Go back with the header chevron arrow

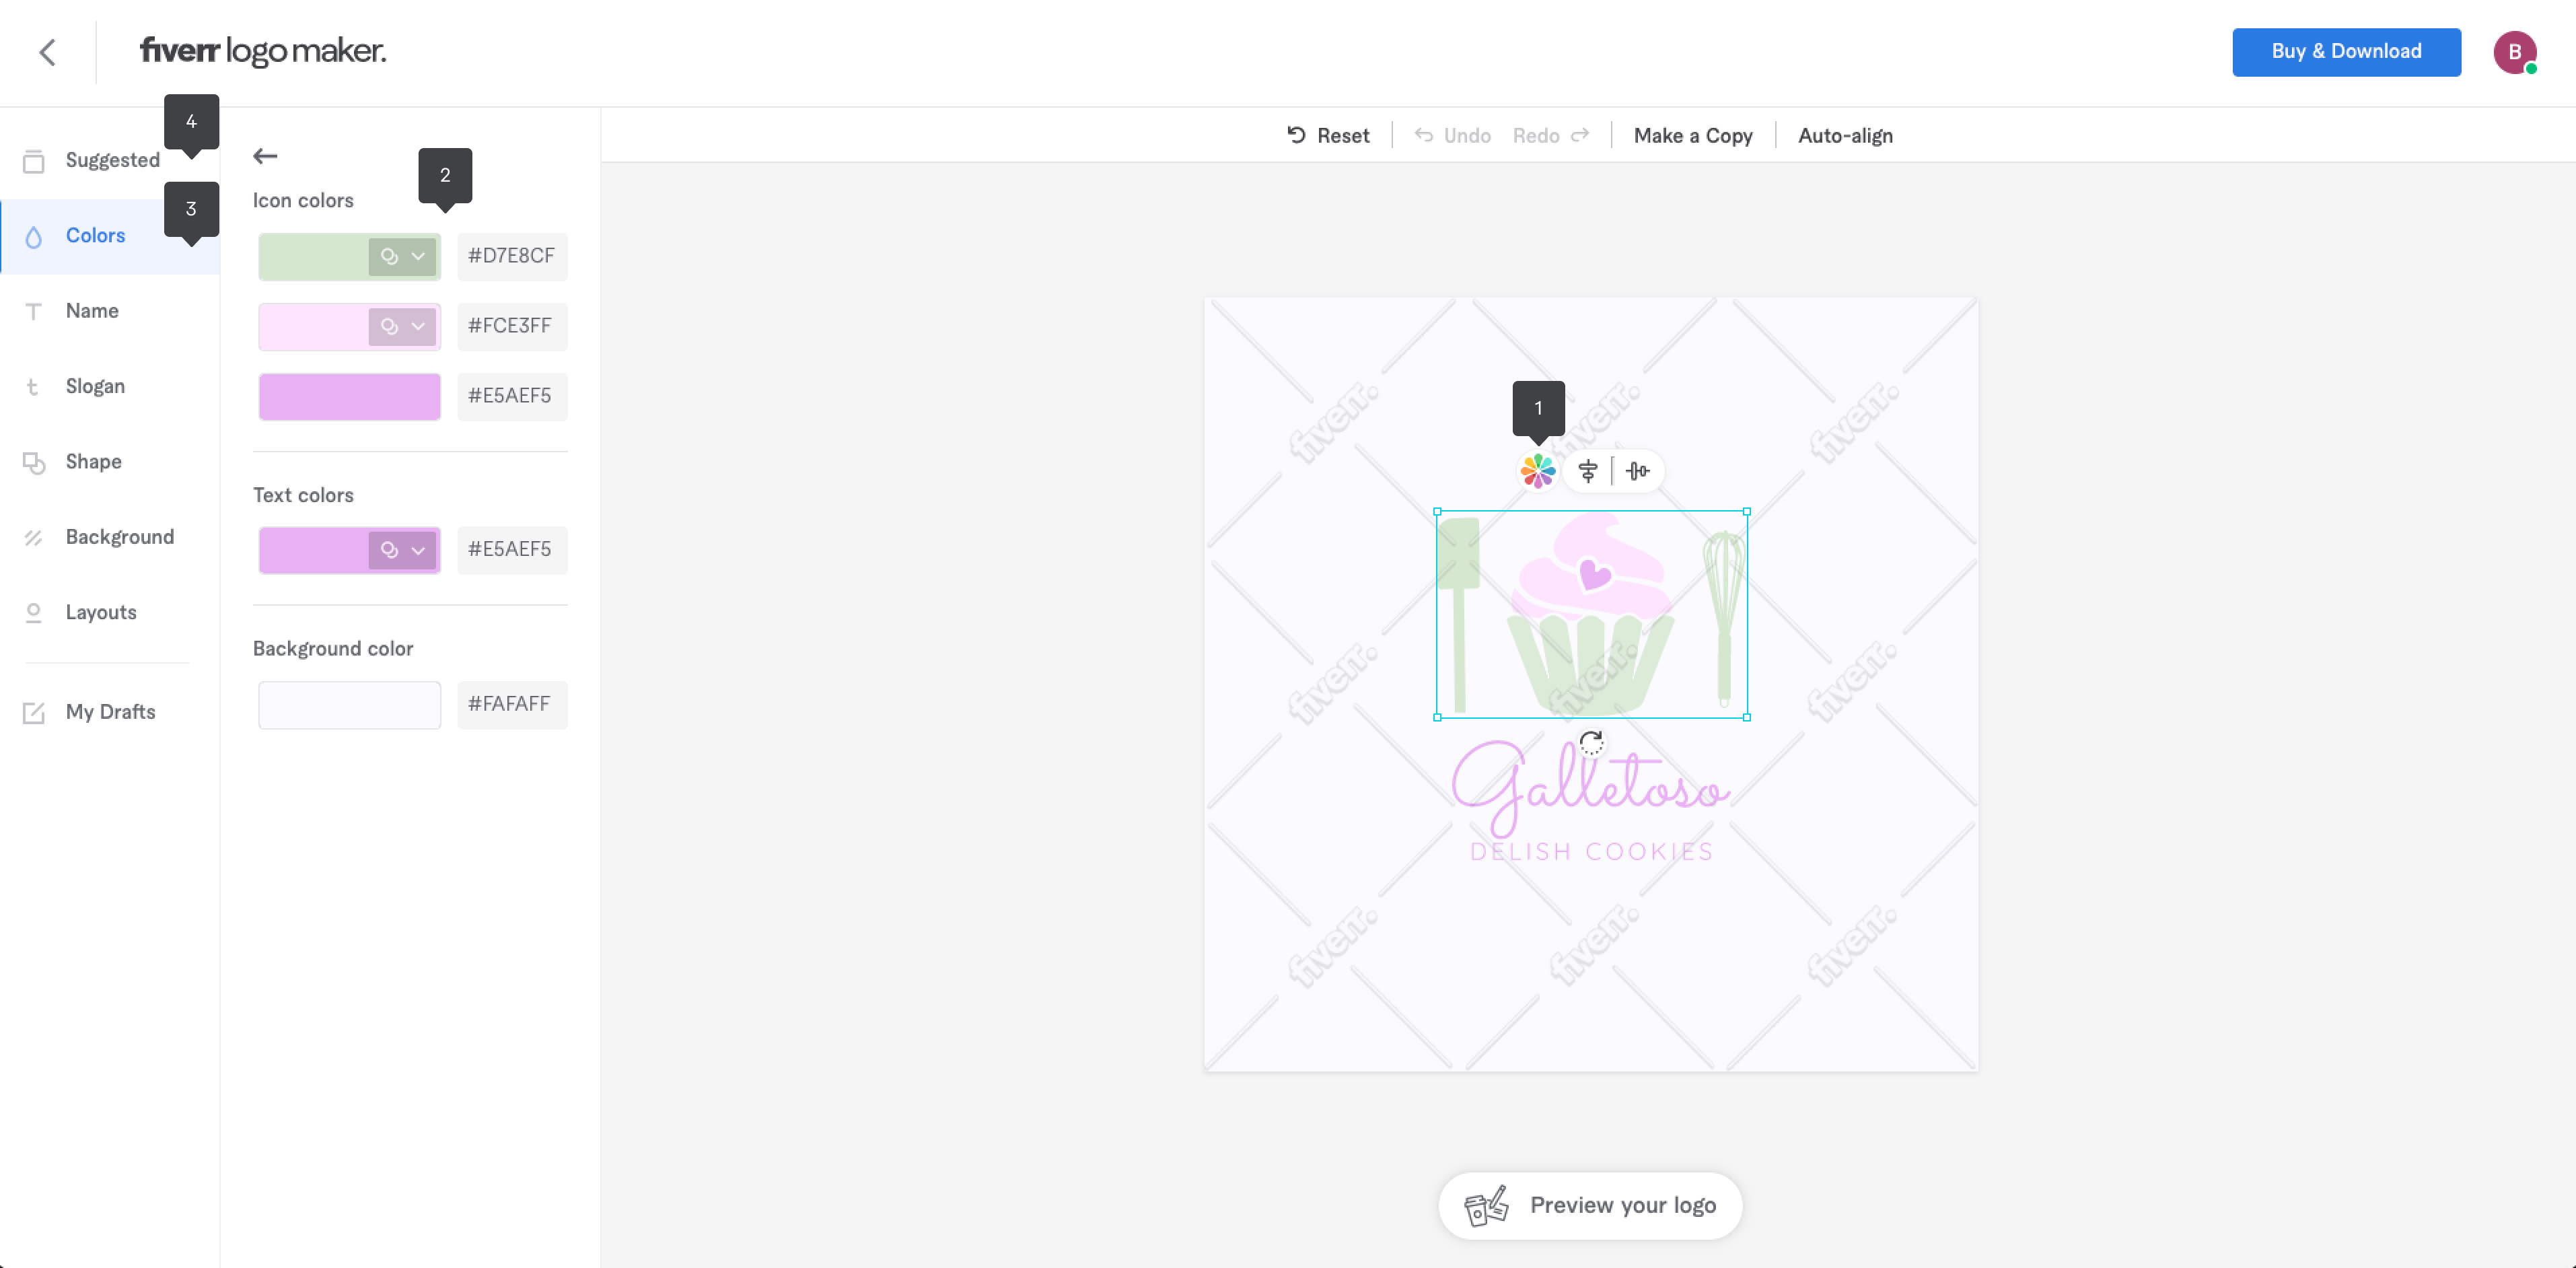pos(47,52)
